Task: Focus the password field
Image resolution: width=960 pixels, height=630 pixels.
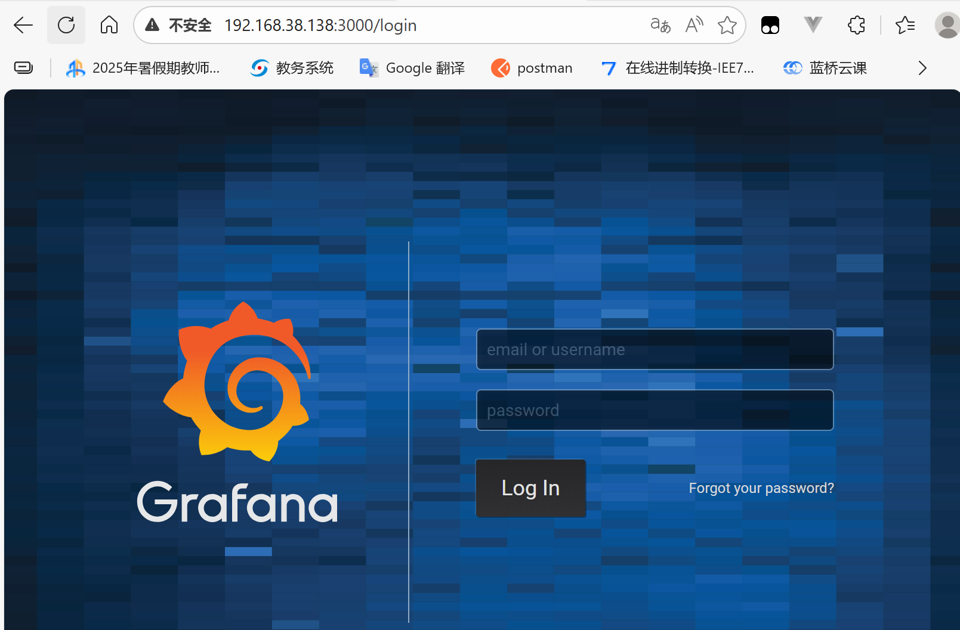Action: point(655,410)
